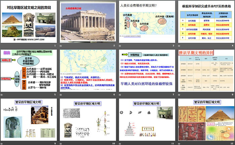The image size is (235, 145).
Task: Click the animation star icon below slide 7
Action: pyautogui.click(x=120, y=95)
